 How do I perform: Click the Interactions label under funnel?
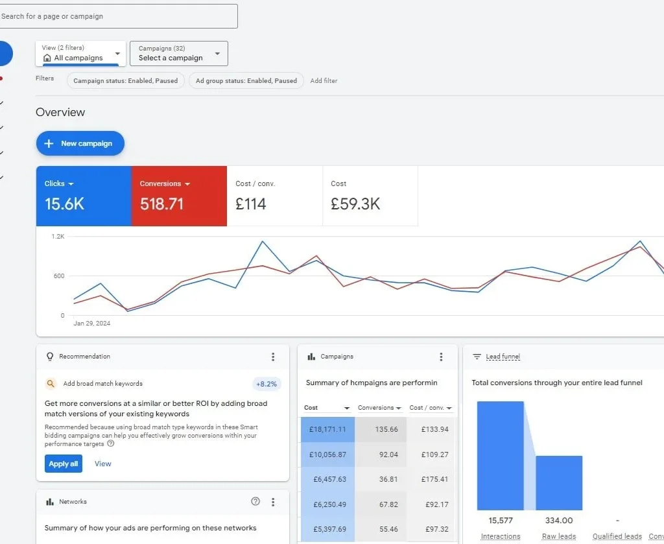click(x=501, y=536)
